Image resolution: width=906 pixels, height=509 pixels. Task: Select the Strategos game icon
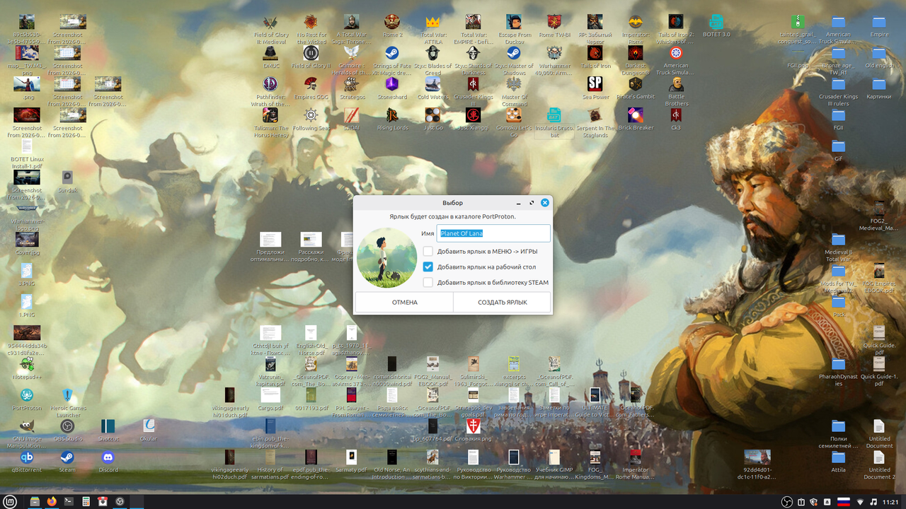[x=352, y=84]
